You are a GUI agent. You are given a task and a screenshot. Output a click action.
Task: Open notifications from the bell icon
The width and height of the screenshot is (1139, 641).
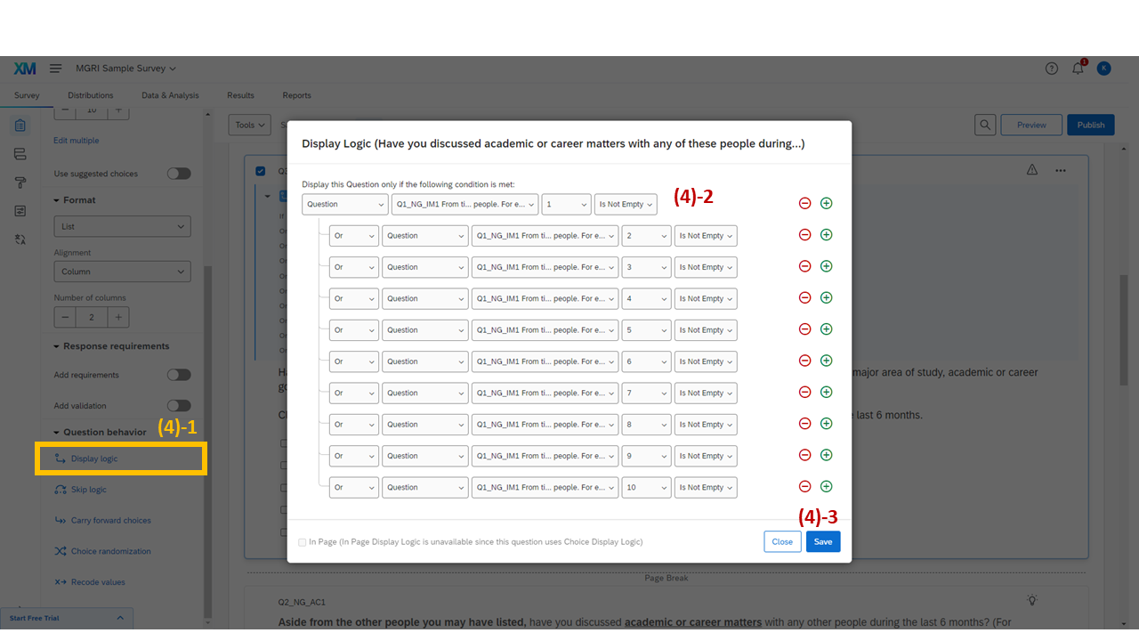[1077, 68]
